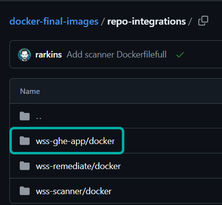Click the word Dockerfilefull in commit message
The height and width of the screenshot is (205, 222).
point(142,55)
